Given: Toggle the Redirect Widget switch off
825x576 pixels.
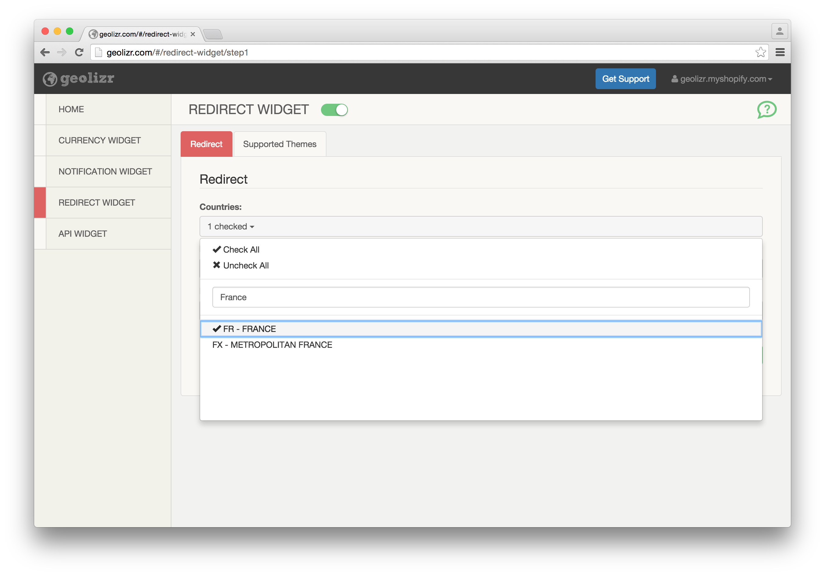Looking at the screenshot, I should [334, 110].
